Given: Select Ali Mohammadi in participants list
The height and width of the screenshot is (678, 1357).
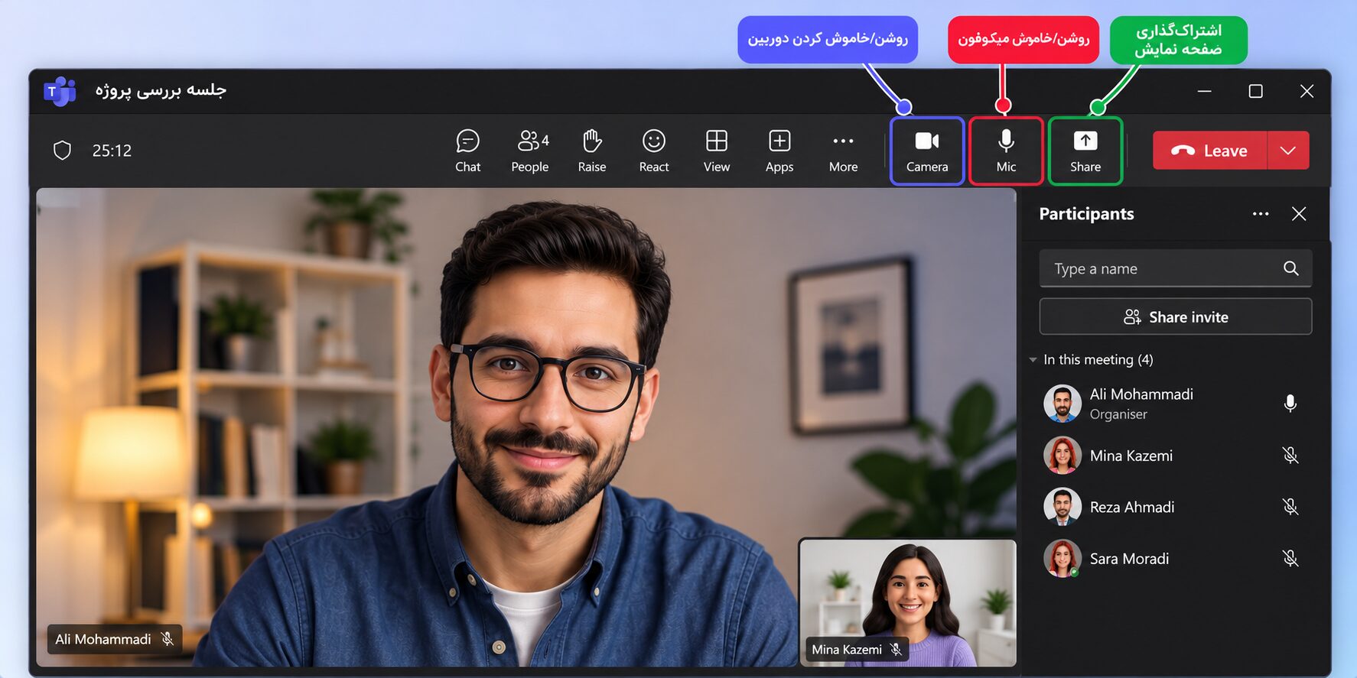Looking at the screenshot, I should 1175,404.
